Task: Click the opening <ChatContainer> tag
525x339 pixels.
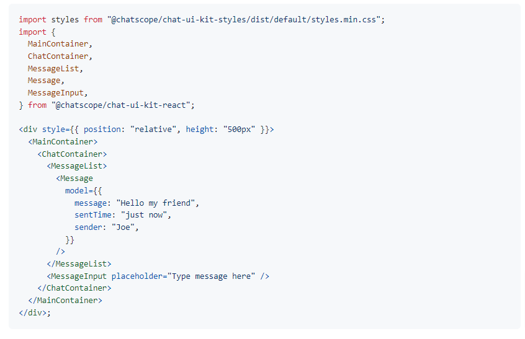Action: (x=71, y=154)
